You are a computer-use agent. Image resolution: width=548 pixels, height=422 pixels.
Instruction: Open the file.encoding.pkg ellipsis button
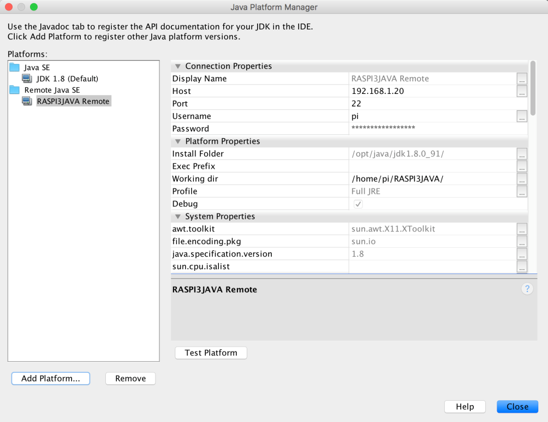tap(522, 241)
